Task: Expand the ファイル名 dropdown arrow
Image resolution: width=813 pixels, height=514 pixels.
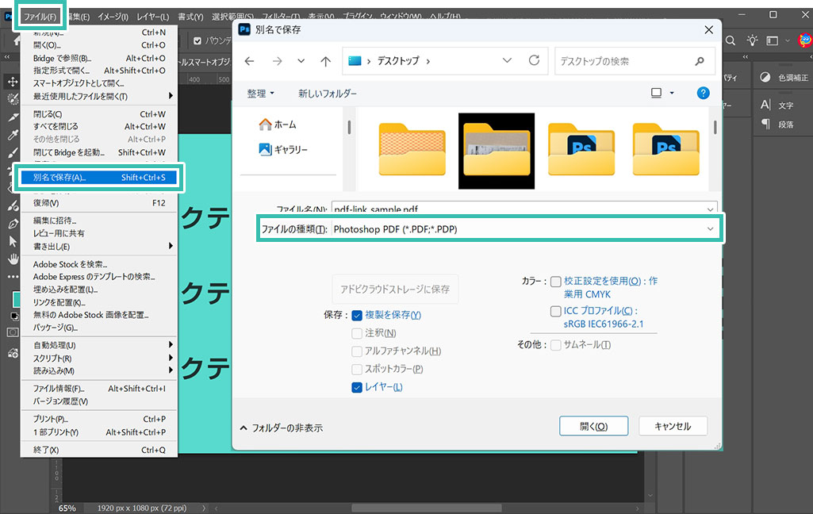Action: (x=710, y=209)
